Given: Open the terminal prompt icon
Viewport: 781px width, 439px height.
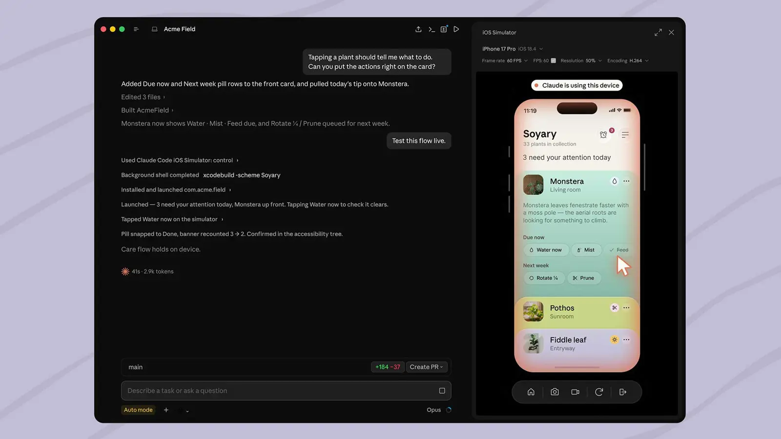Looking at the screenshot, I should point(432,29).
